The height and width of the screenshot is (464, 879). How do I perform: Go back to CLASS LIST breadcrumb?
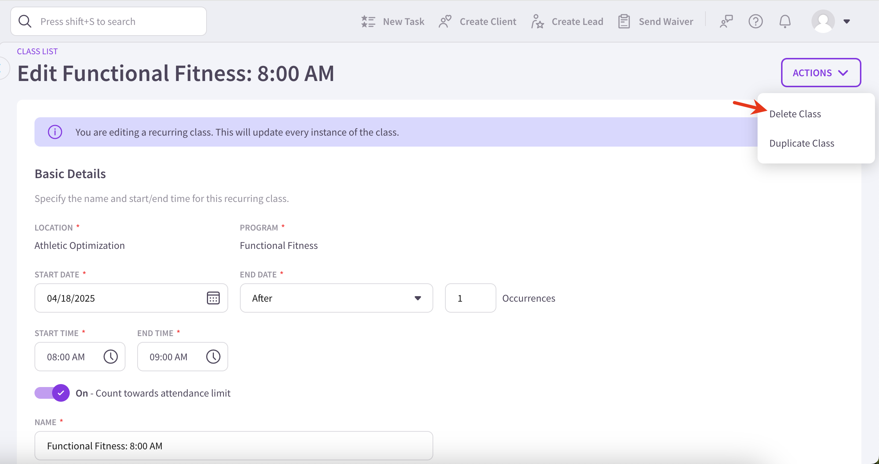click(x=37, y=51)
